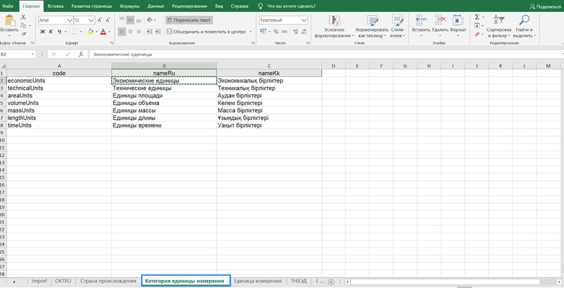Align text left
The image size is (564, 288).
pos(122,32)
